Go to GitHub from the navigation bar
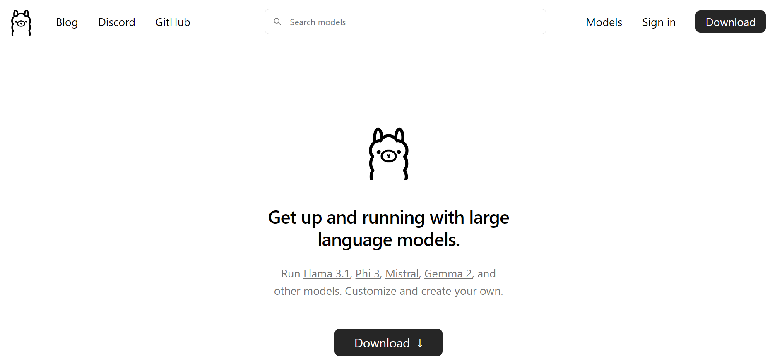Viewport: 770px width, 361px height. click(x=173, y=22)
